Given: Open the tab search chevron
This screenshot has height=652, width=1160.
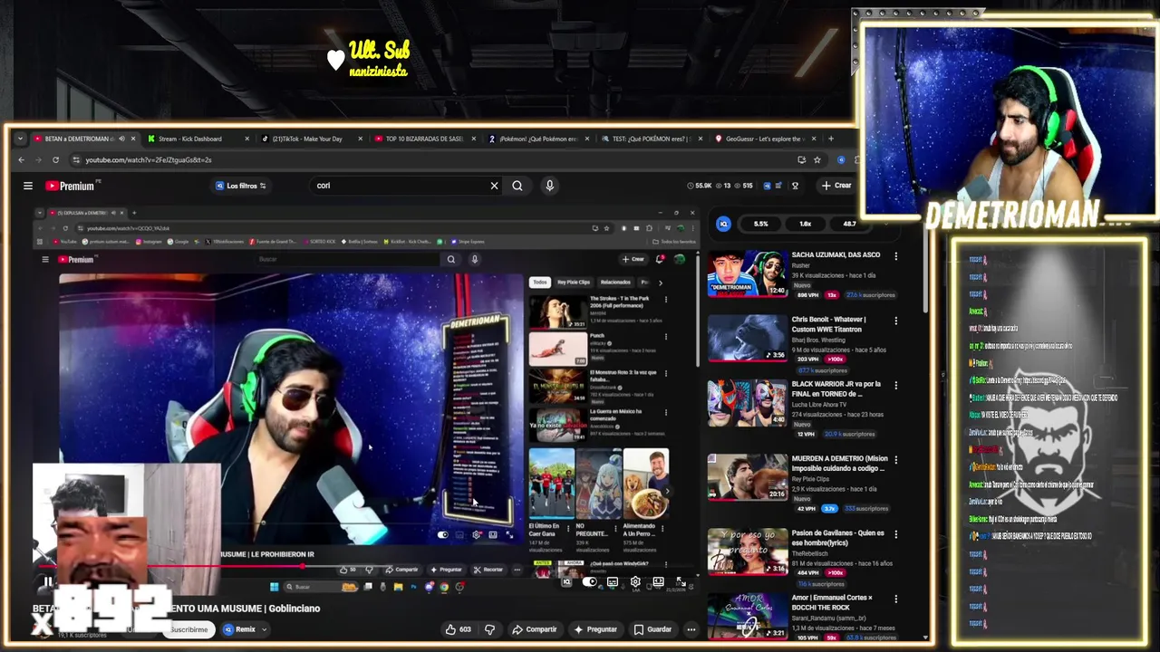Looking at the screenshot, I should pos(21,139).
